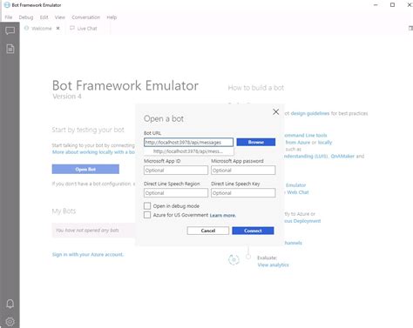The image size is (413, 328).
Task: Click the 'locally' link
Action: pos(325,142)
